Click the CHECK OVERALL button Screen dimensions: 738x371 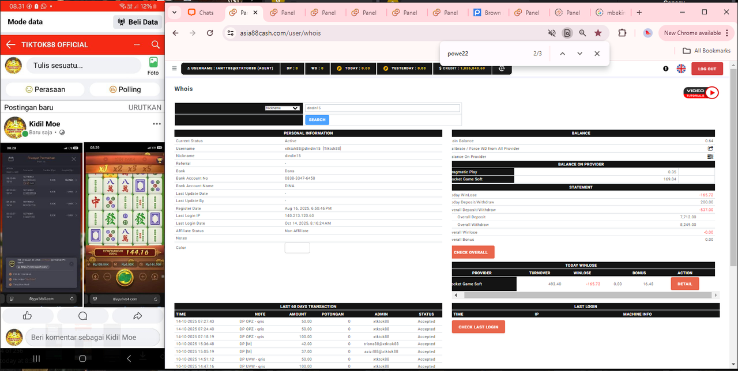pos(473,252)
